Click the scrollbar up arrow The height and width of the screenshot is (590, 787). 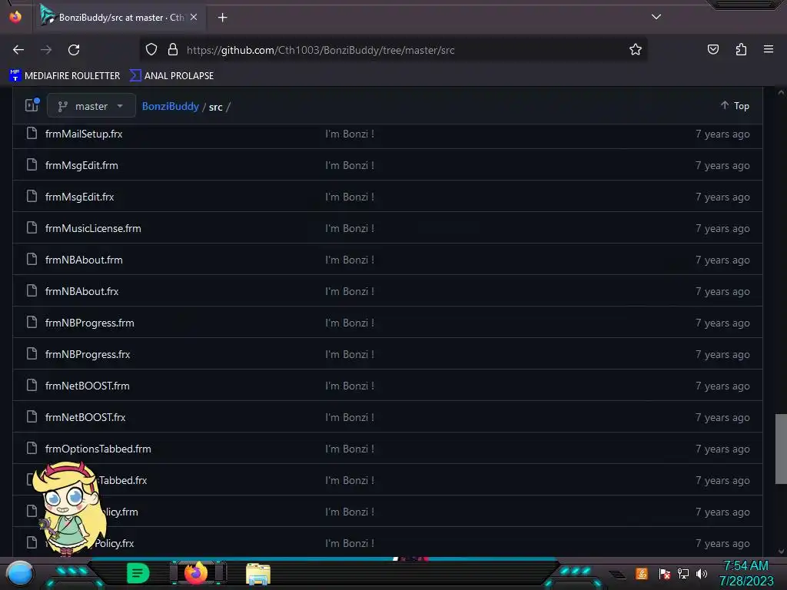[781, 92]
